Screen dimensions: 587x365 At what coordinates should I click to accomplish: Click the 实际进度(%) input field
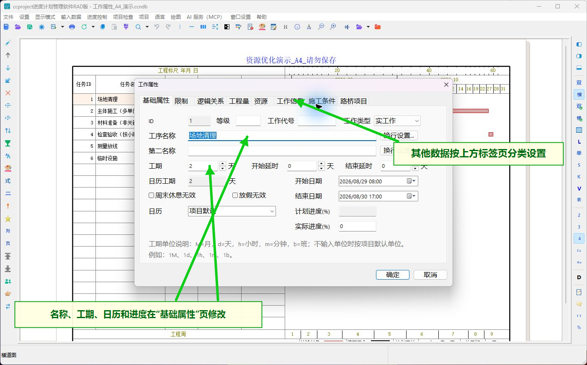click(357, 226)
